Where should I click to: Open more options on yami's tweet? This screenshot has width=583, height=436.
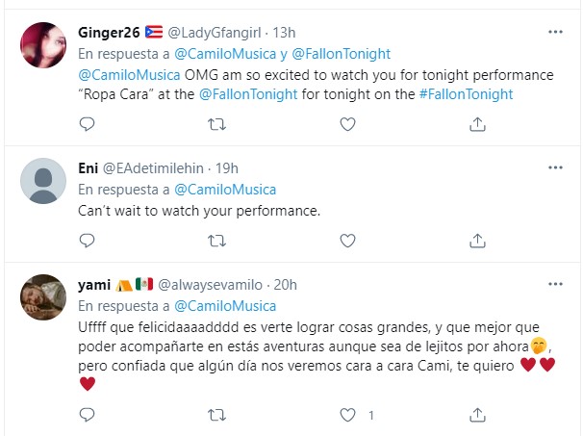pyautogui.click(x=555, y=284)
